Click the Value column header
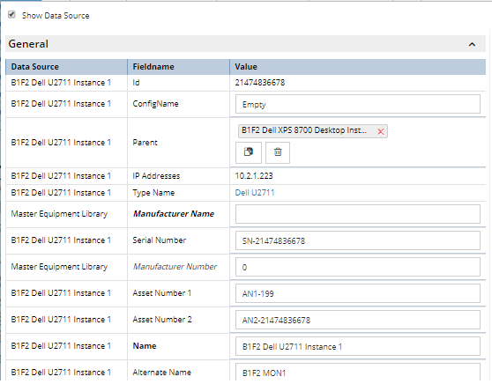This screenshot has width=492, height=384. [x=358, y=67]
